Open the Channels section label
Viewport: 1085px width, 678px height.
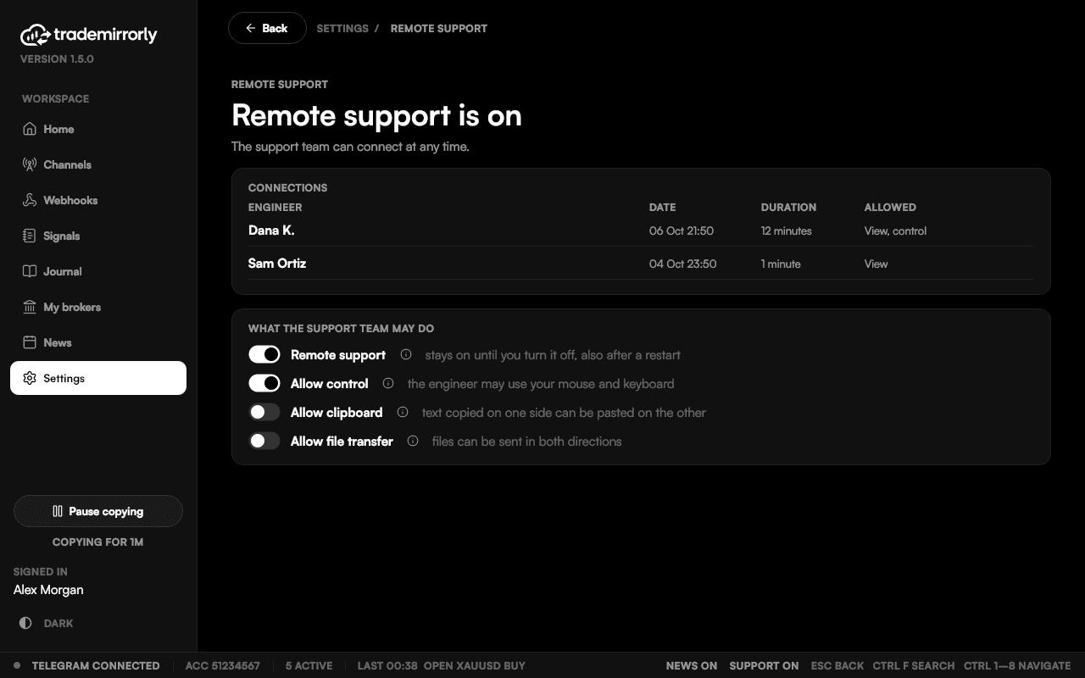(x=67, y=164)
